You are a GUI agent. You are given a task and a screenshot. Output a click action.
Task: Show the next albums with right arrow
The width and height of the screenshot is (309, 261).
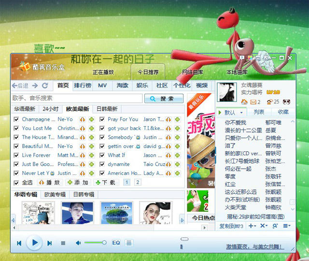[183, 220]
